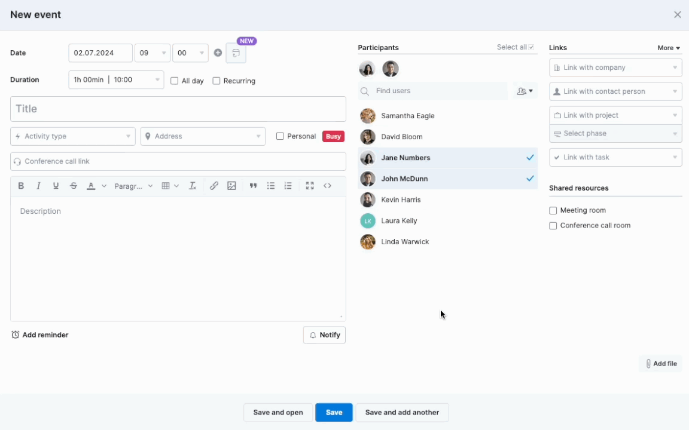Click the Find users search field
The height and width of the screenshot is (430, 689).
[433, 91]
